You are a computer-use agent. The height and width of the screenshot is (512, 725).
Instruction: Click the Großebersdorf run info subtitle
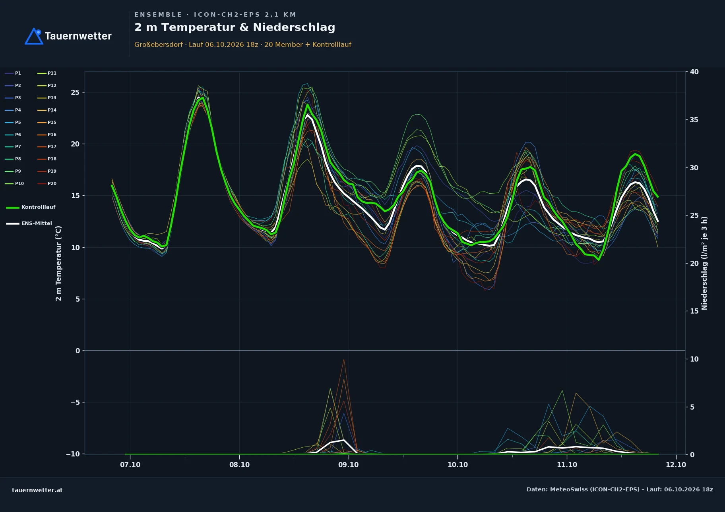point(243,44)
